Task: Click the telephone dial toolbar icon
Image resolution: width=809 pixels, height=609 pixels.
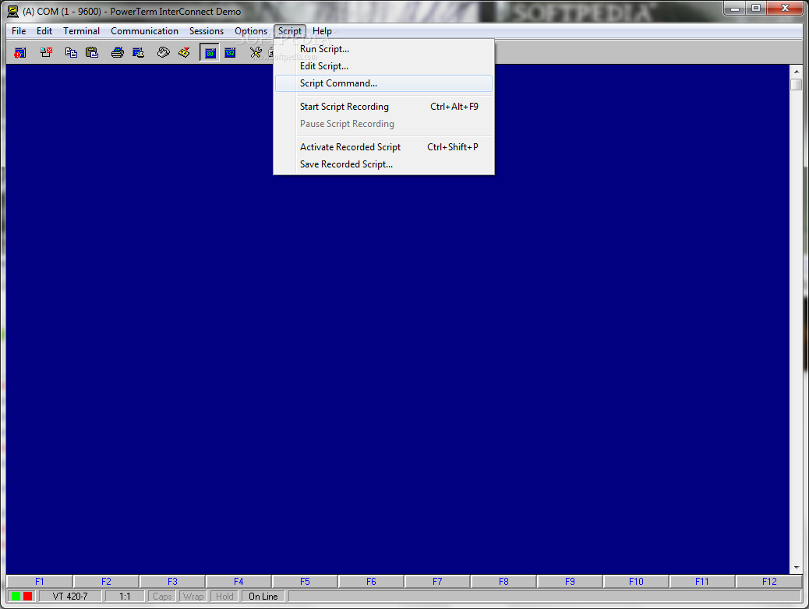Action: (x=164, y=52)
